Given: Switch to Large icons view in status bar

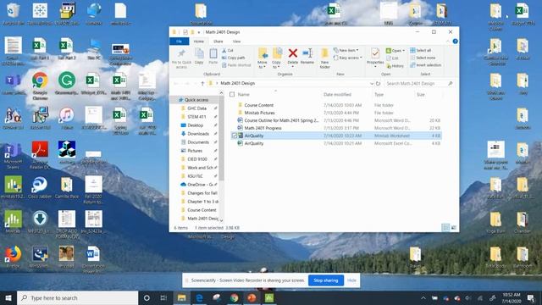Looking at the screenshot, I should [x=454, y=228].
